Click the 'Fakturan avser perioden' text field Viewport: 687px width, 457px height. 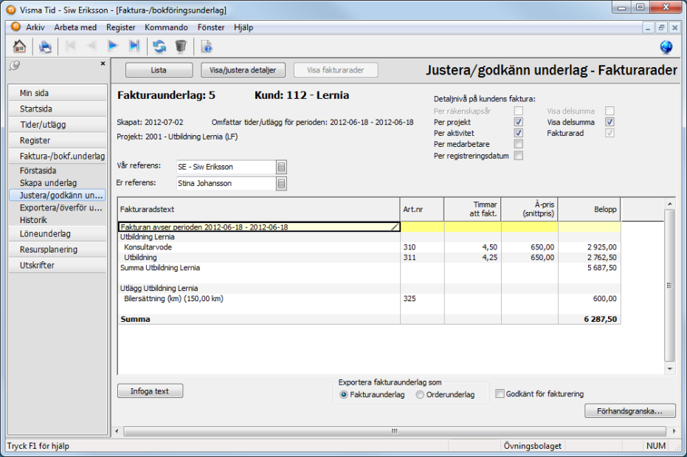coord(259,227)
